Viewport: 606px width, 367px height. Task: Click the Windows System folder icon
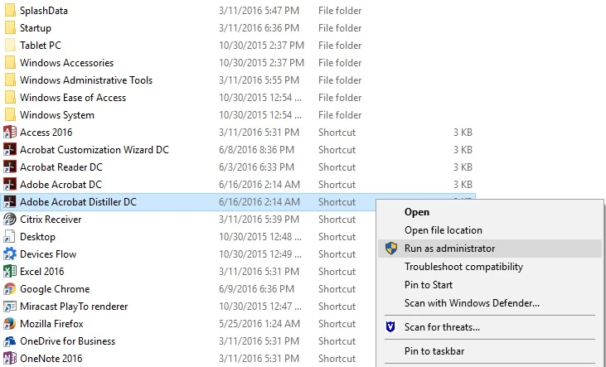(10, 114)
